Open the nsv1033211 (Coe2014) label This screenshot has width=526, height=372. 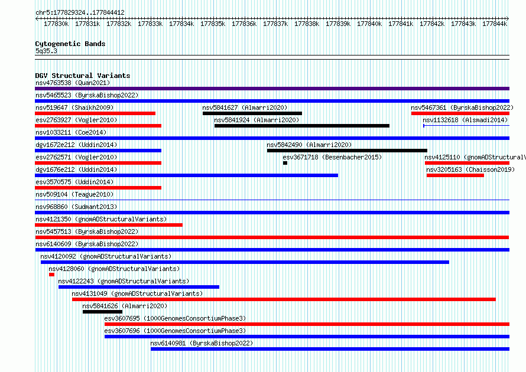pyautogui.click(x=71, y=132)
